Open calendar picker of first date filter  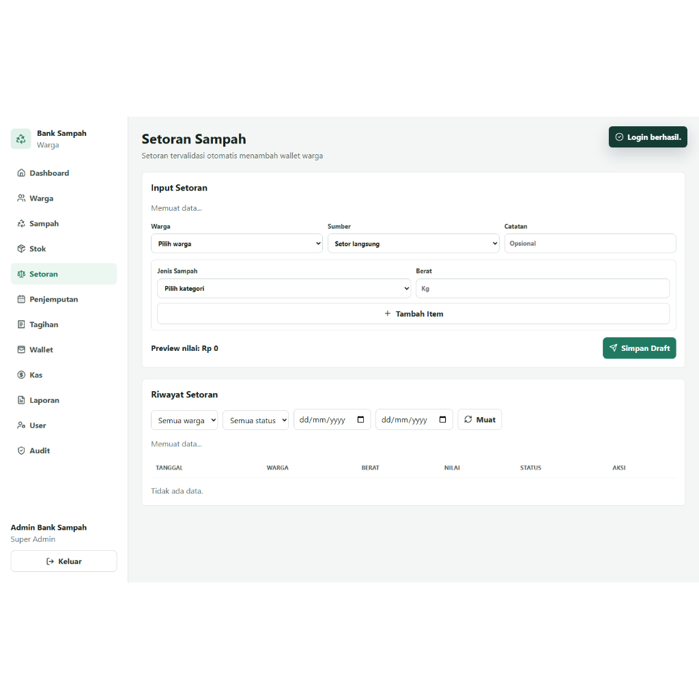point(360,420)
